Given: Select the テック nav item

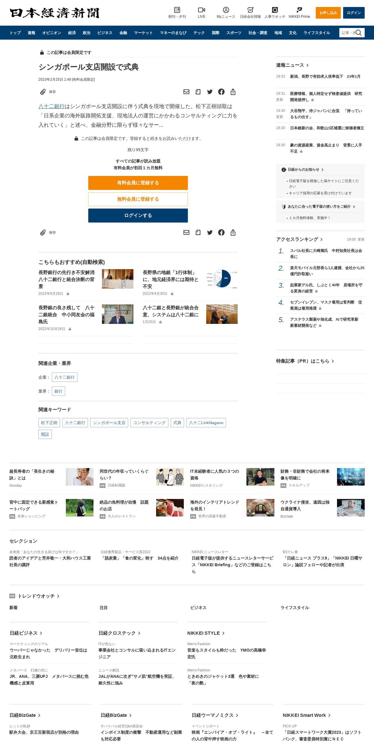Looking at the screenshot, I should pos(199,33).
